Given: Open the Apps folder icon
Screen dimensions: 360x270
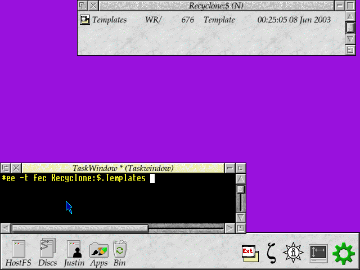Looking at the screenshot, I should click(98, 249).
